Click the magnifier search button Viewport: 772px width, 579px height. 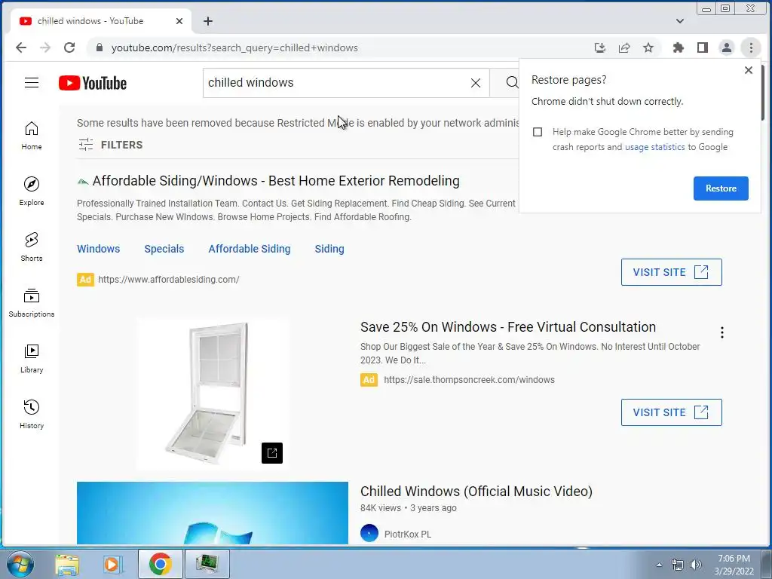pos(512,83)
